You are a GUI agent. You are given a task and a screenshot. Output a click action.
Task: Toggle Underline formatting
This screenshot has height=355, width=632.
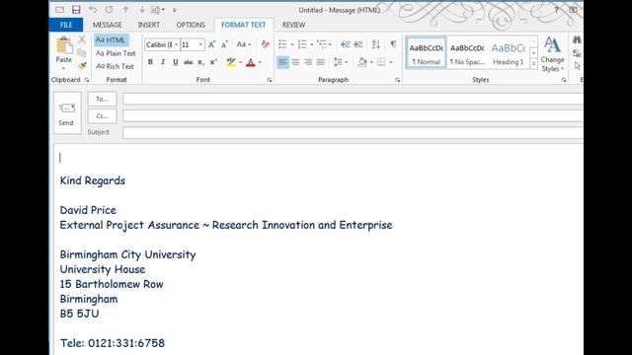(x=176, y=62)
